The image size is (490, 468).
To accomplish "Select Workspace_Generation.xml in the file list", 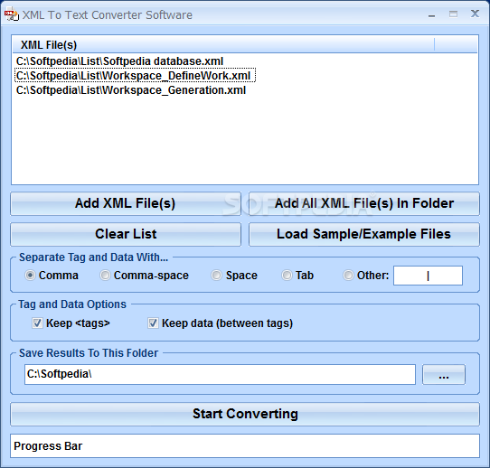I will pyautogui.click(x=131, y=90).
